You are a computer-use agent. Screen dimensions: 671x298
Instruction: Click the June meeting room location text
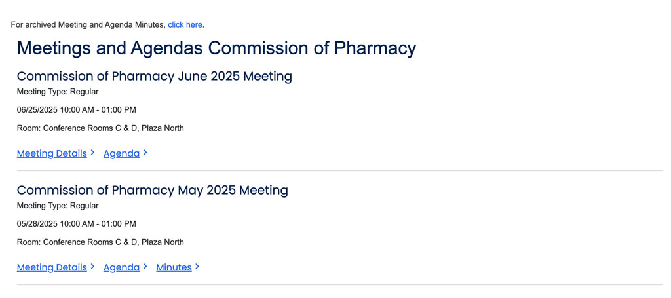[x=100, y=128]
